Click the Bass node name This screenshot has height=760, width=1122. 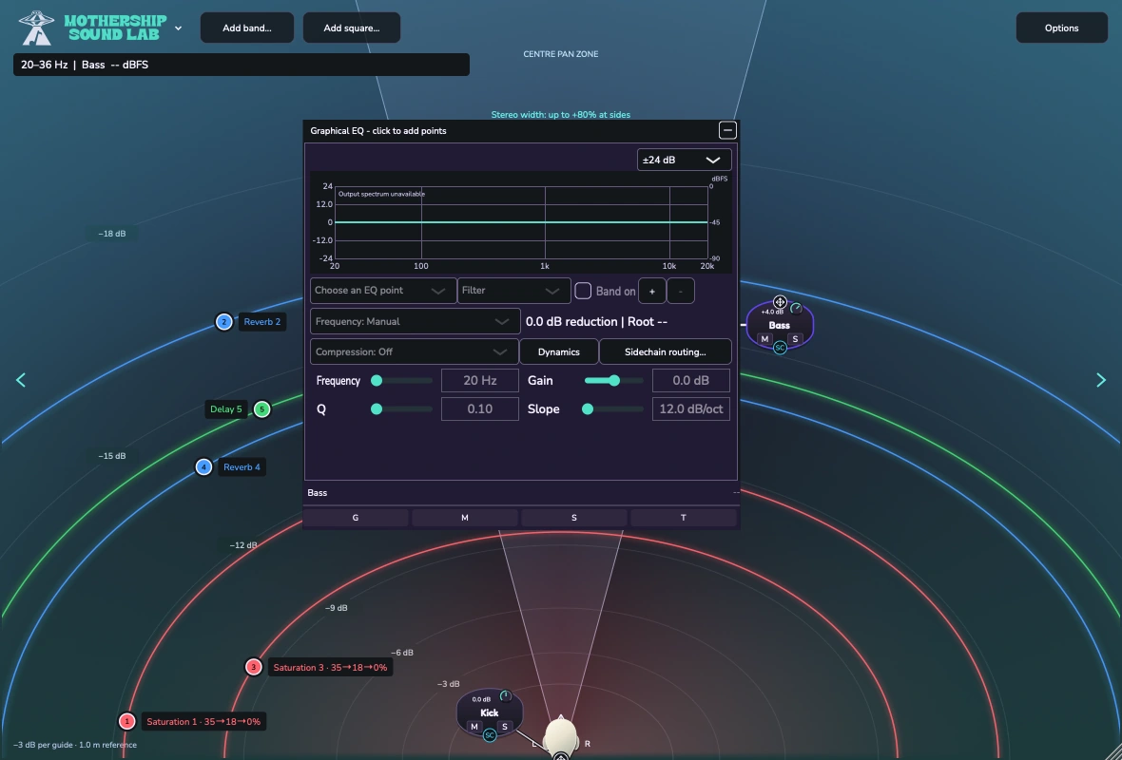780,325
